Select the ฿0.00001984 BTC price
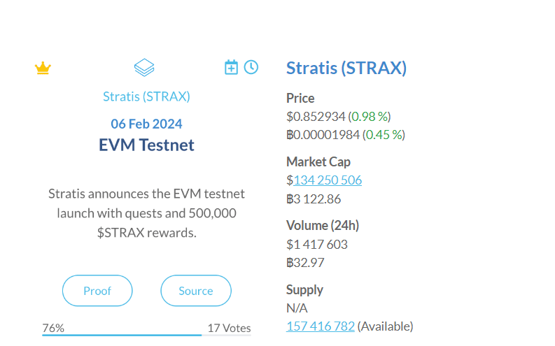 (x=323, y=135)
